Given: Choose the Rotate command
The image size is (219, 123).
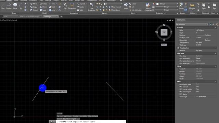Looking at the screenshot, I should 43,4.
